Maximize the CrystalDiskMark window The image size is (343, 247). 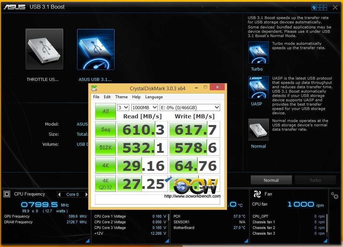(205, 87)
